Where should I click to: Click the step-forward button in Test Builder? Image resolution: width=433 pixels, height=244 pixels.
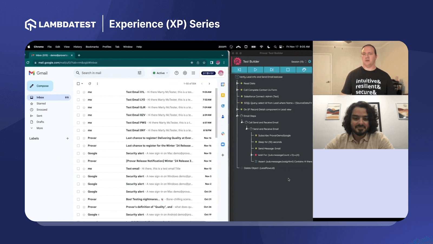pyautogui.click(x=271, y=70)
